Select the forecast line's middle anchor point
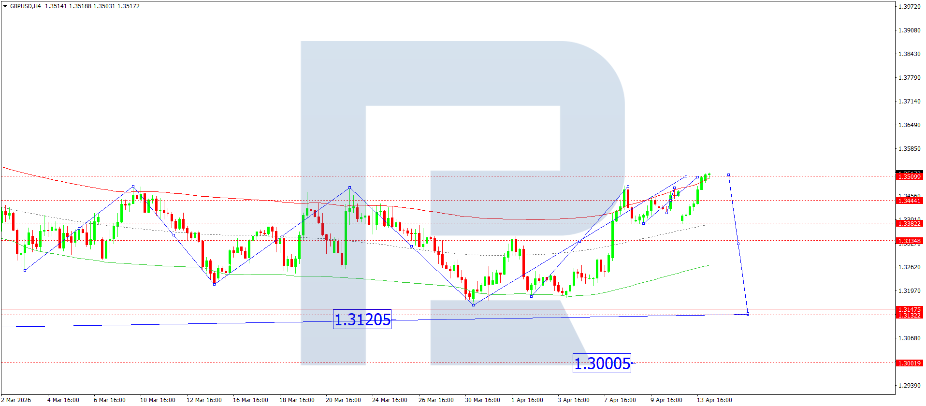This screenshot has height=406, width=926. click(738, 244)
